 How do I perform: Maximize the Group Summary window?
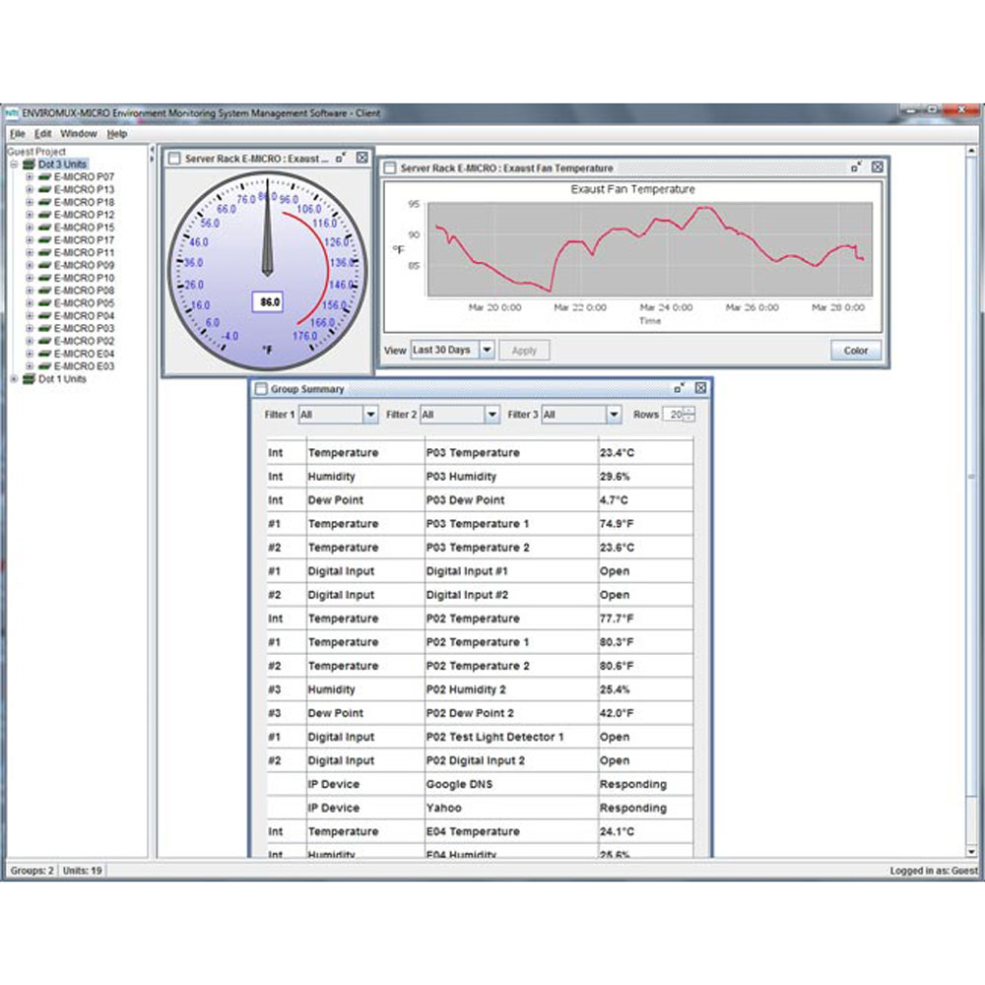pyautogui.click(x=679, y=388)
